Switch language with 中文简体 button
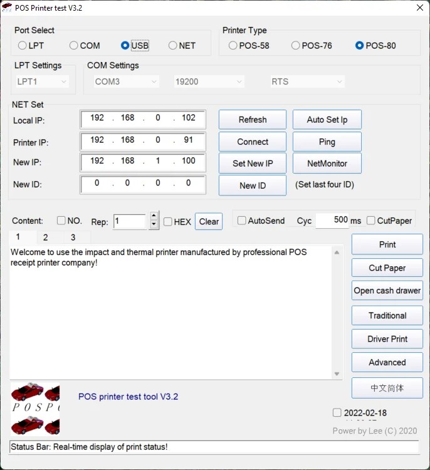The image size is (430, 470). click(x=387, y=388)
